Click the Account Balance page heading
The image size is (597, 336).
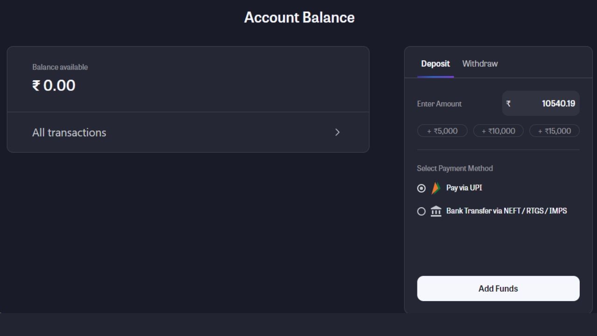[299, 17]
